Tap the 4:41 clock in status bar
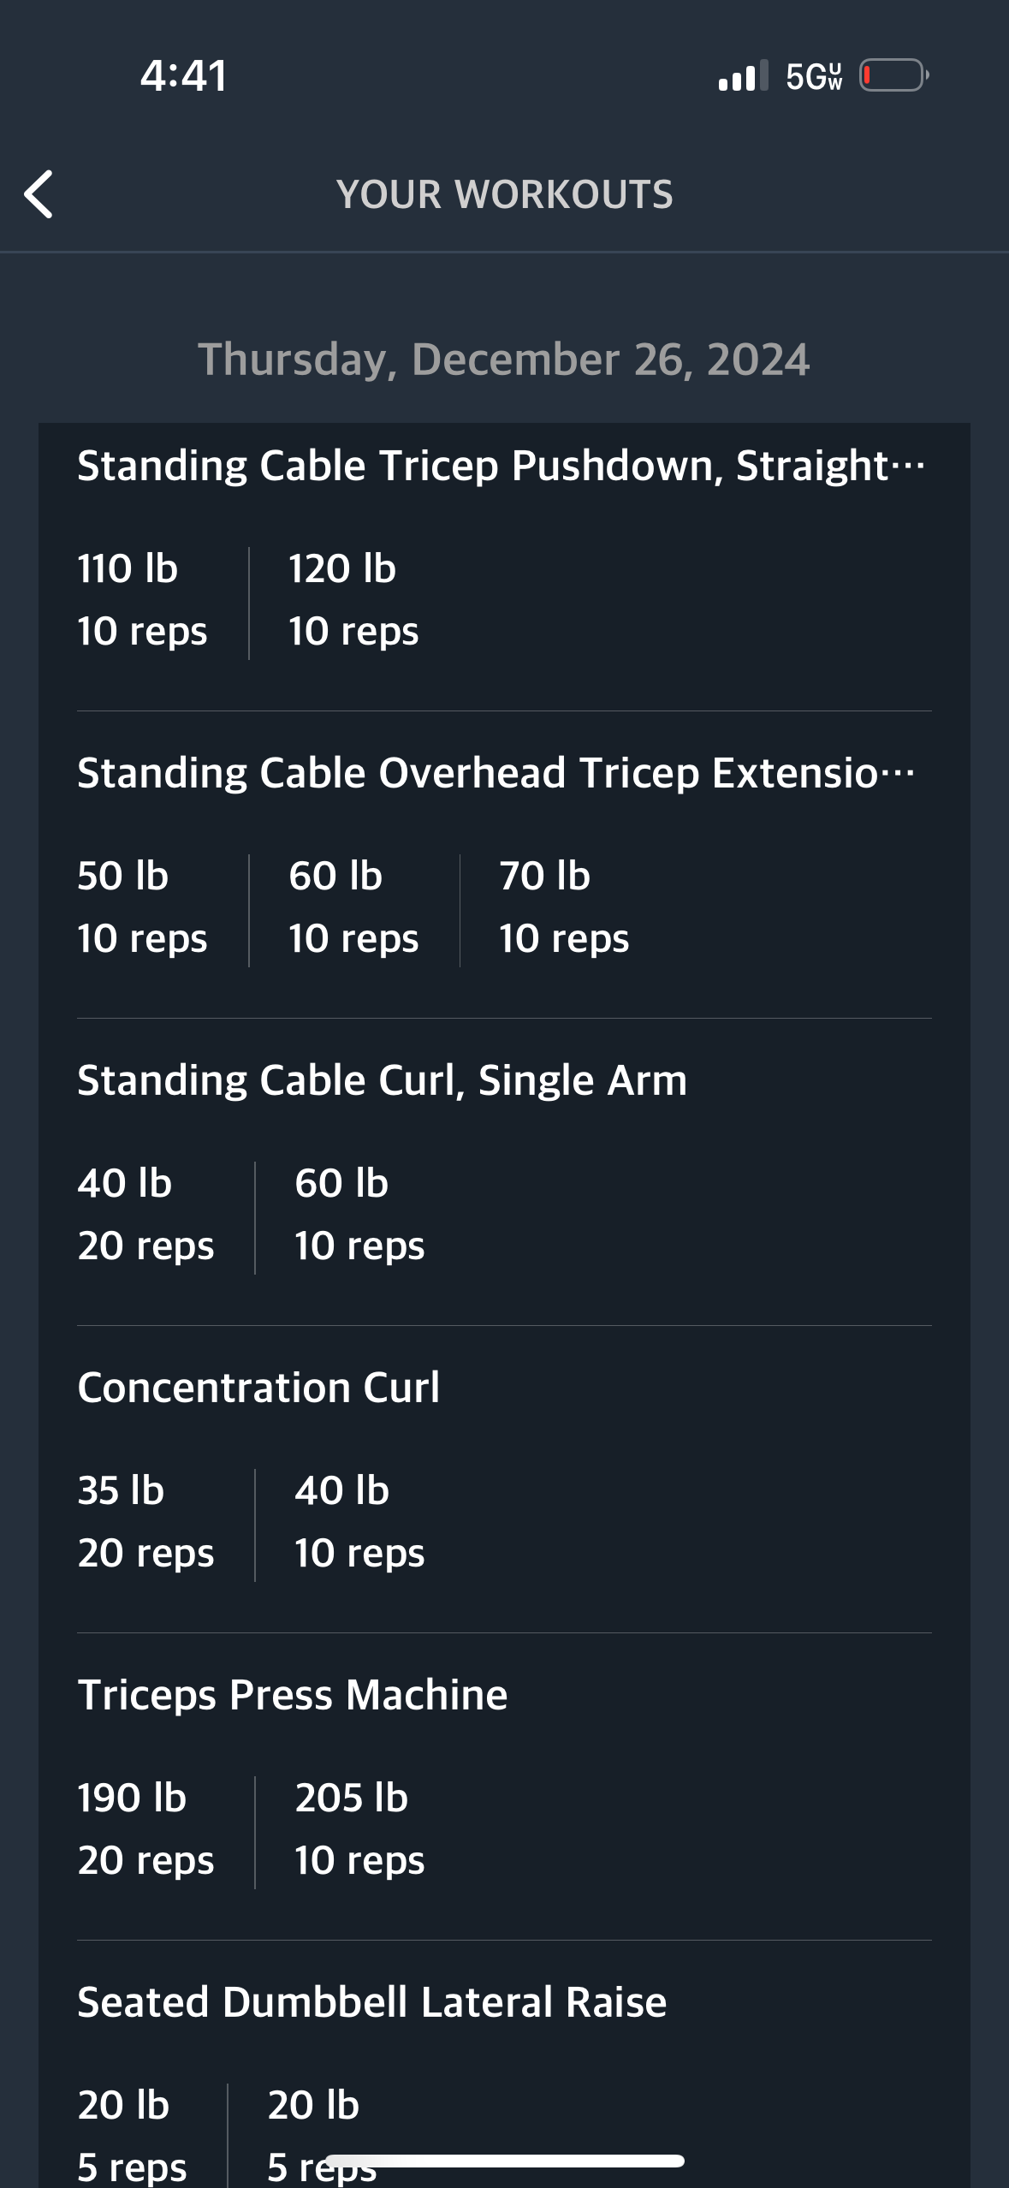1009x2188 pixels. (184, 75)
